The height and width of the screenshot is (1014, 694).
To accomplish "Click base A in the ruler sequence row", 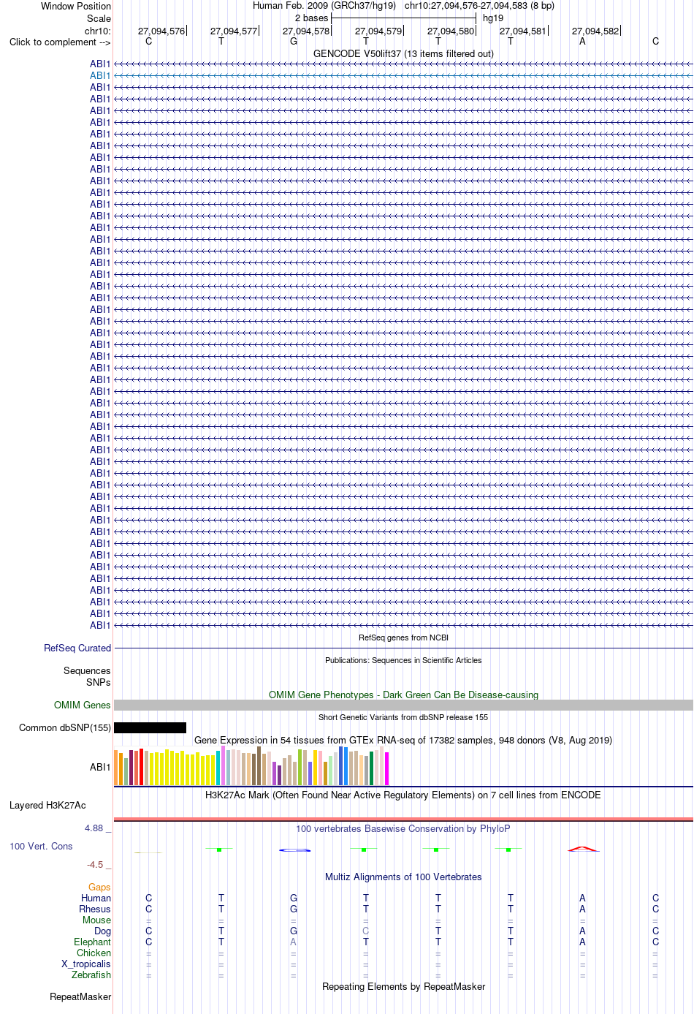I will pyautogui.click(x=582, y=41).
